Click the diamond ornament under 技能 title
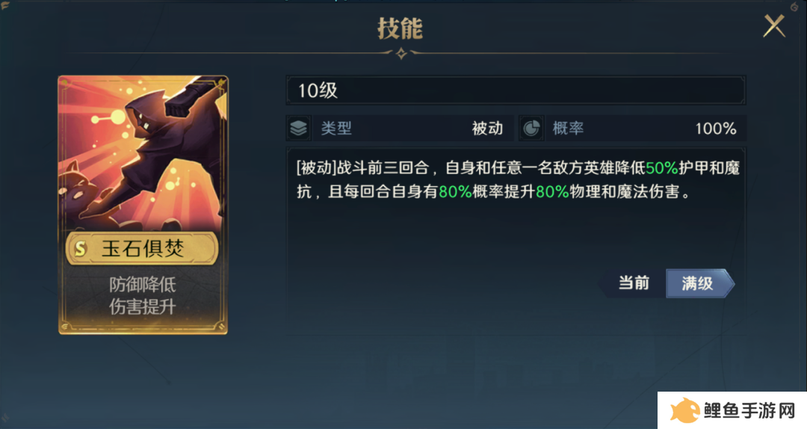This screenshot has width=807, height=429. click(401, 53)
